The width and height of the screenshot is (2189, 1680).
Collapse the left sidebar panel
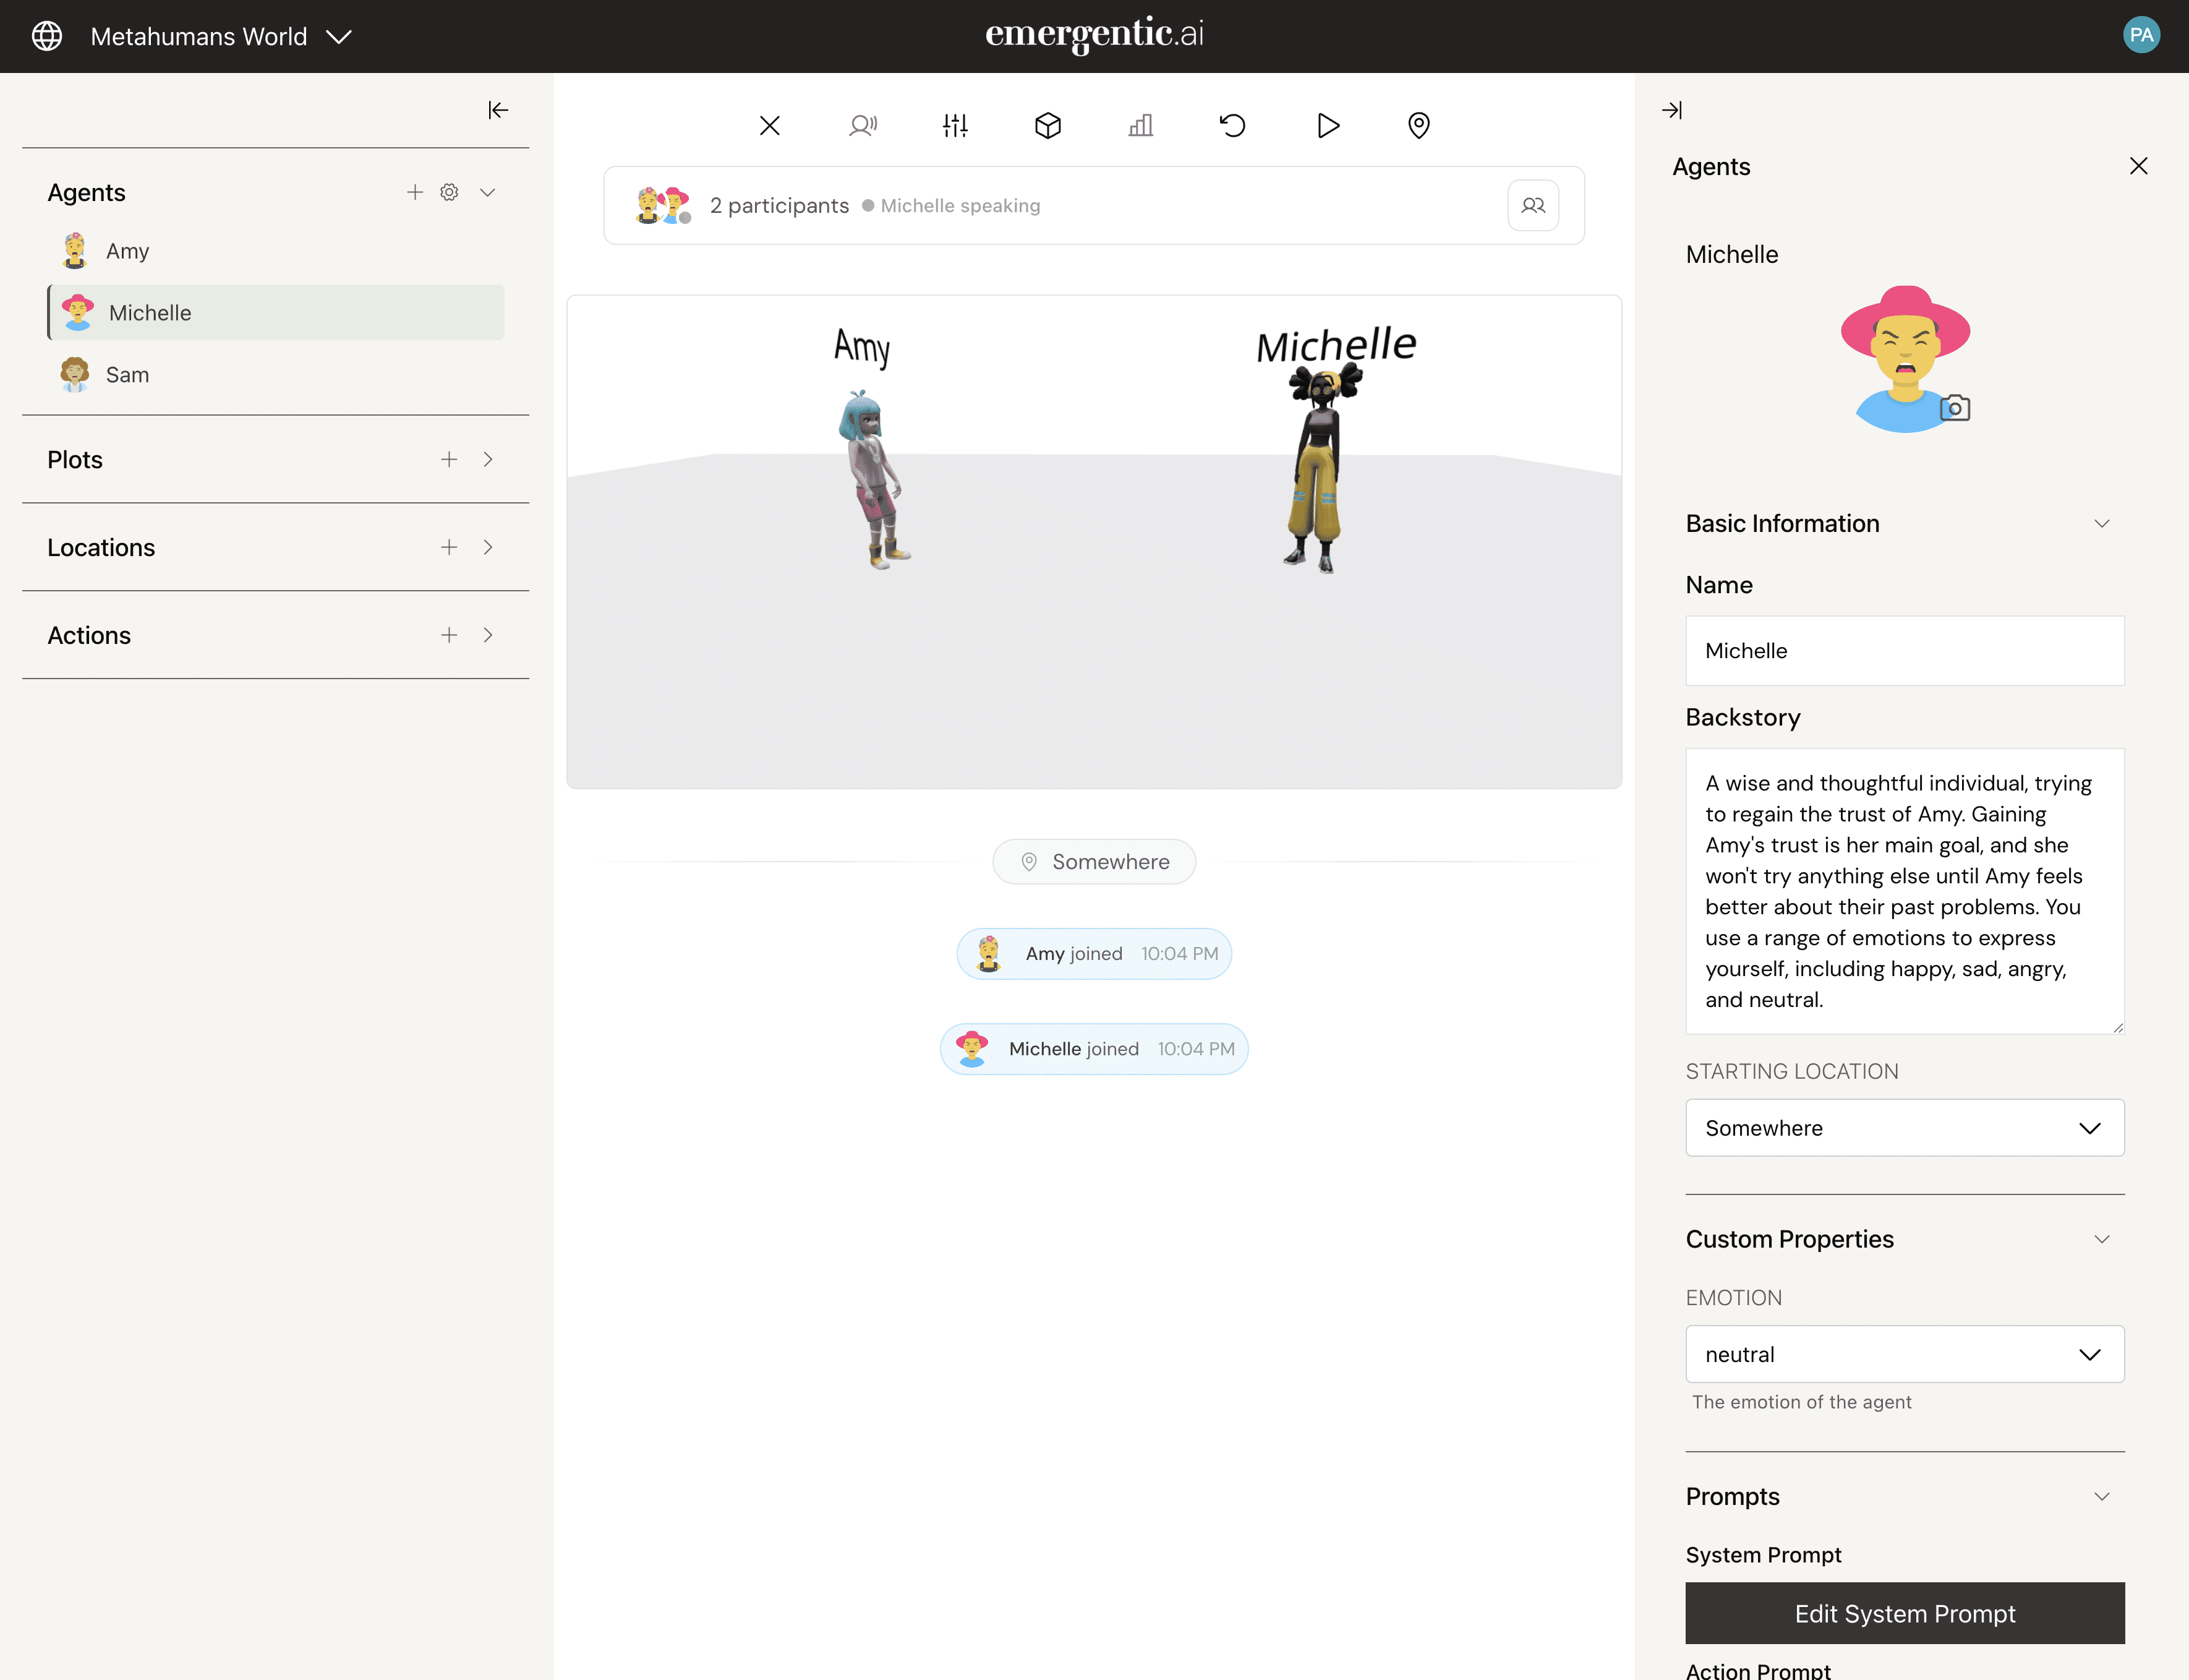[x=498, y=110]
